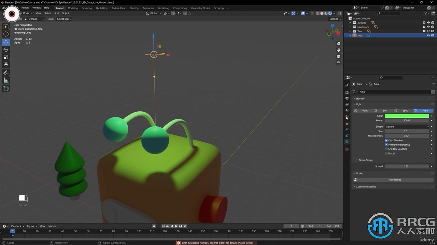Image resolution: width=437 pixels, height=245 pixels.
Task: Select the Add Cube tool
Action: point(6,88)
